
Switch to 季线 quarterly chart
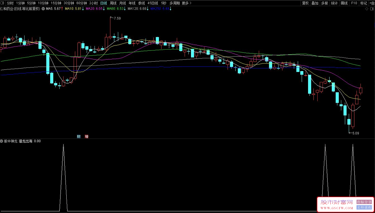(142, 3)
